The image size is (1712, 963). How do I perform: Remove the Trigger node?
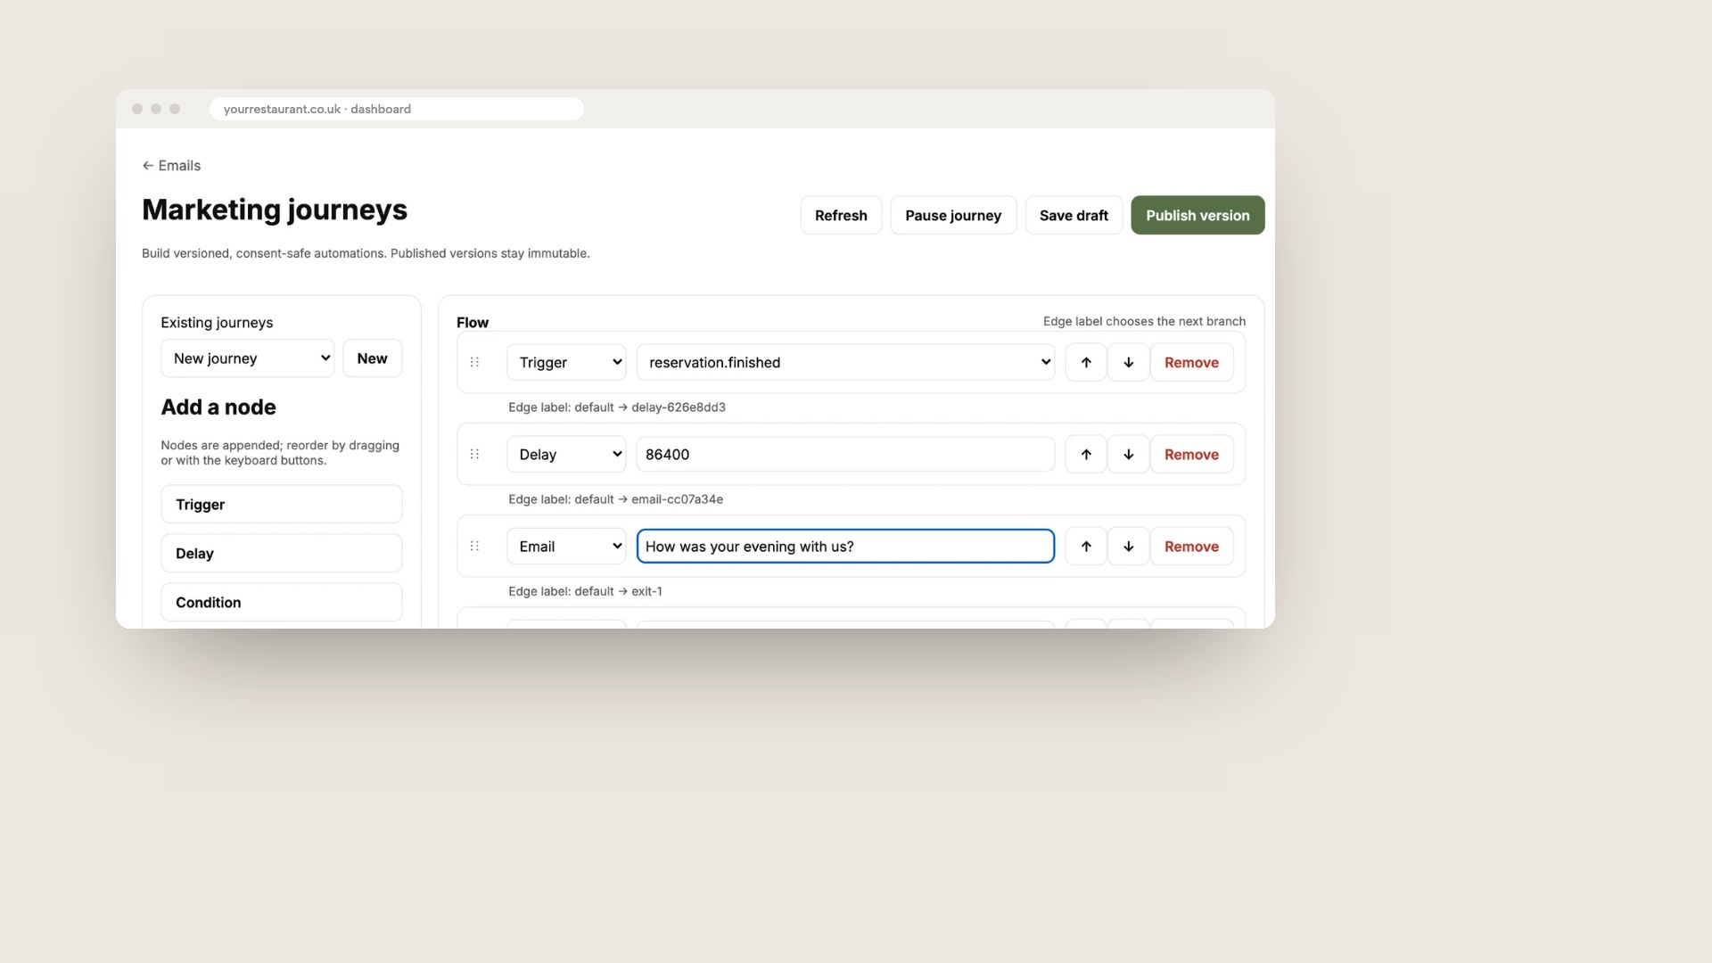tap(1191, 362)
